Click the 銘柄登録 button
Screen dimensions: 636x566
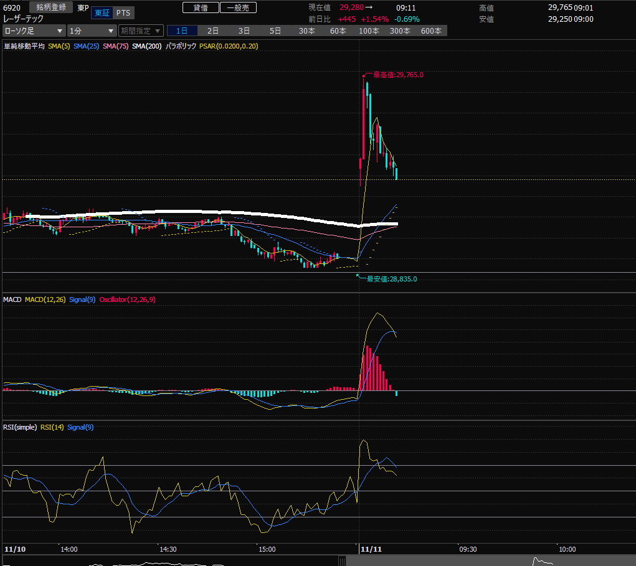pos(51,7)
